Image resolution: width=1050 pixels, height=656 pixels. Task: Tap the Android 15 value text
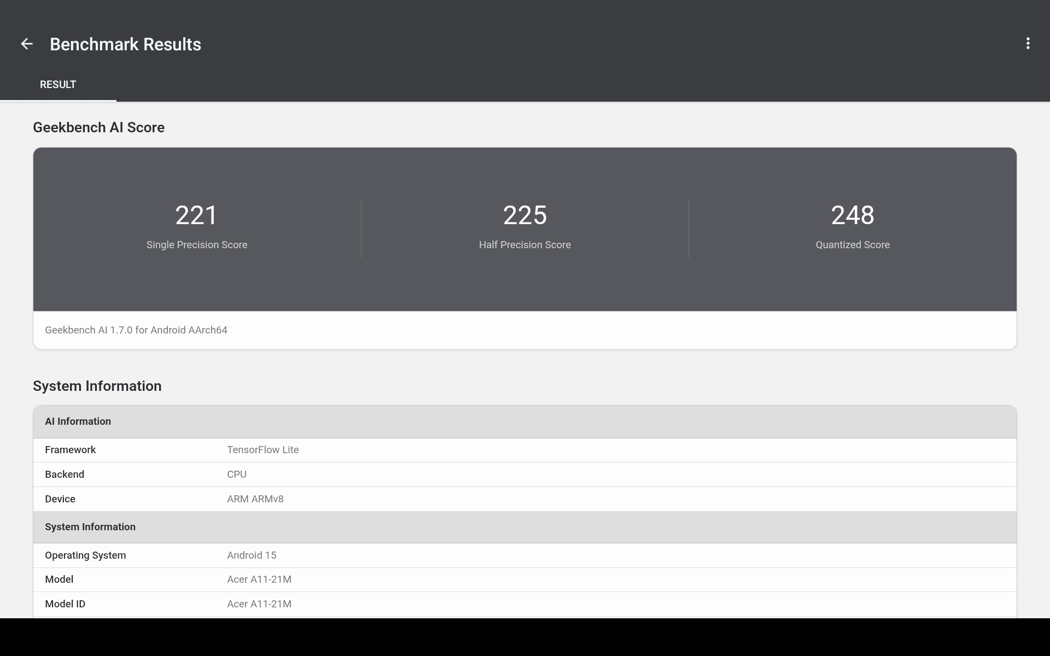tap(252, 555)
